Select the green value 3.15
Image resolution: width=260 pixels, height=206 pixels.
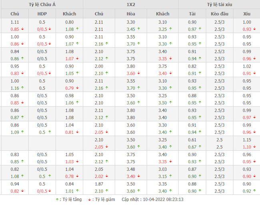point(162,176)
